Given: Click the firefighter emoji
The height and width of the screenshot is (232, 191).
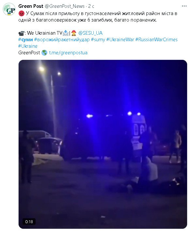Looking at the screenshot, I should [x=74, y=33].
